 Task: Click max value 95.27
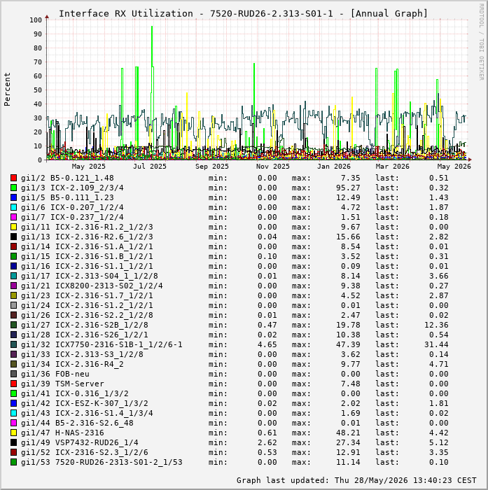coord(348,188)
